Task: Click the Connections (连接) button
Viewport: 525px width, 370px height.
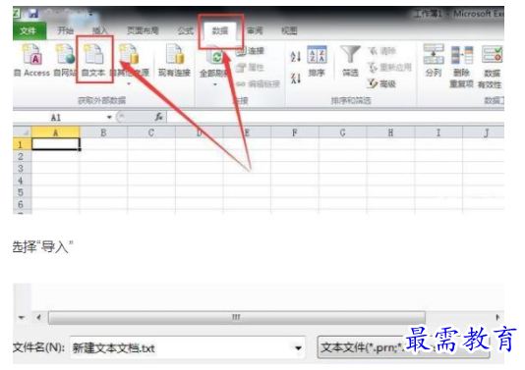Action: pos(251,51)
